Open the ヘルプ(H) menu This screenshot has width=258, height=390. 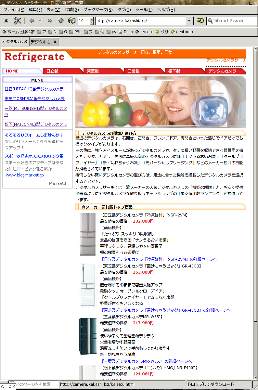166,10
